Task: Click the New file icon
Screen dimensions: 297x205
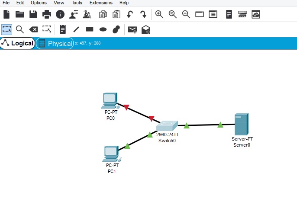Action: (6, 14)
